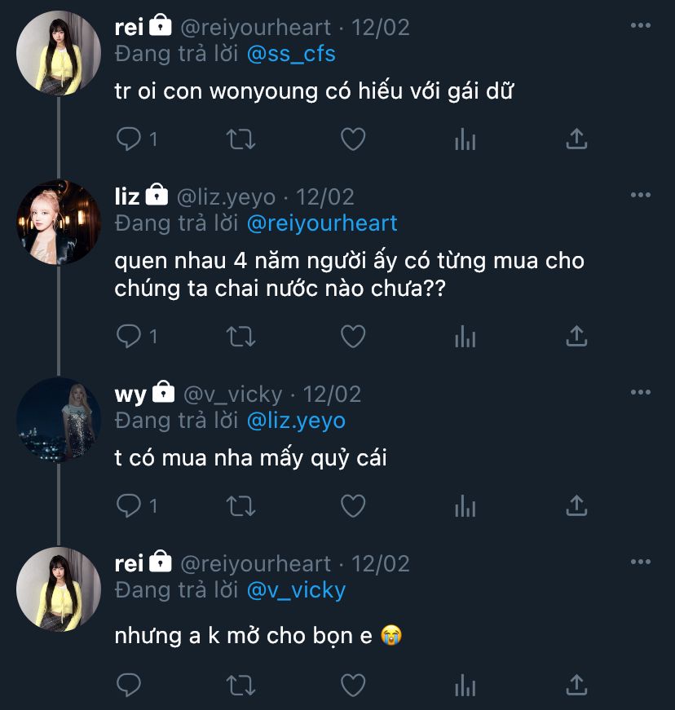675x710 pixels.
Task: Reply to rei's tweet about wonyoung
Action: tap(129, 139)
